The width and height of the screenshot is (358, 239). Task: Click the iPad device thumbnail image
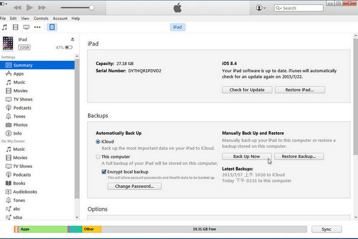[8, 43]
